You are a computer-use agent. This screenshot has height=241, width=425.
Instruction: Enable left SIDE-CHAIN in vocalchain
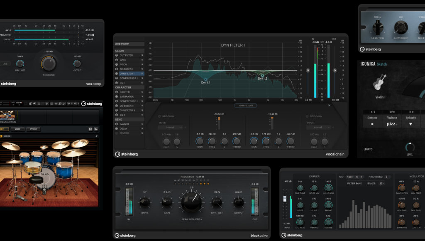pyautogui.click(x=159, y=116)
